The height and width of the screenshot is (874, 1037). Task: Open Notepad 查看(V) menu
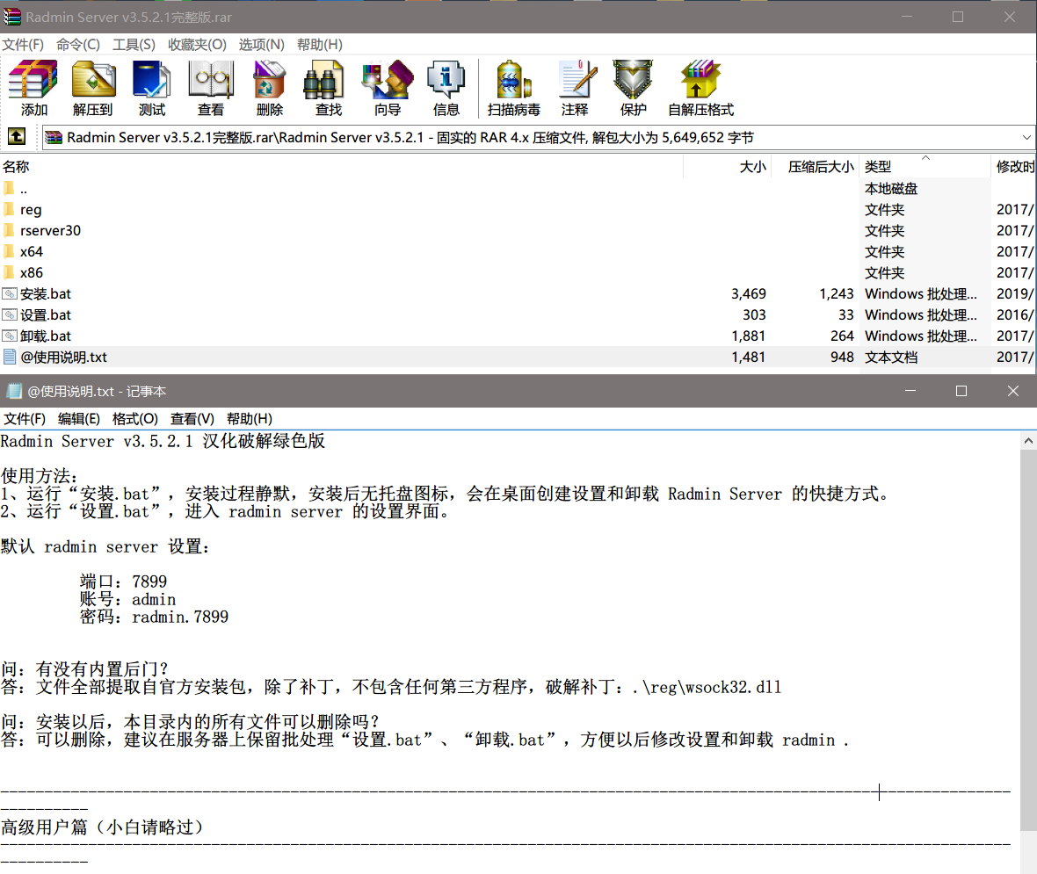tap(192, 418)
